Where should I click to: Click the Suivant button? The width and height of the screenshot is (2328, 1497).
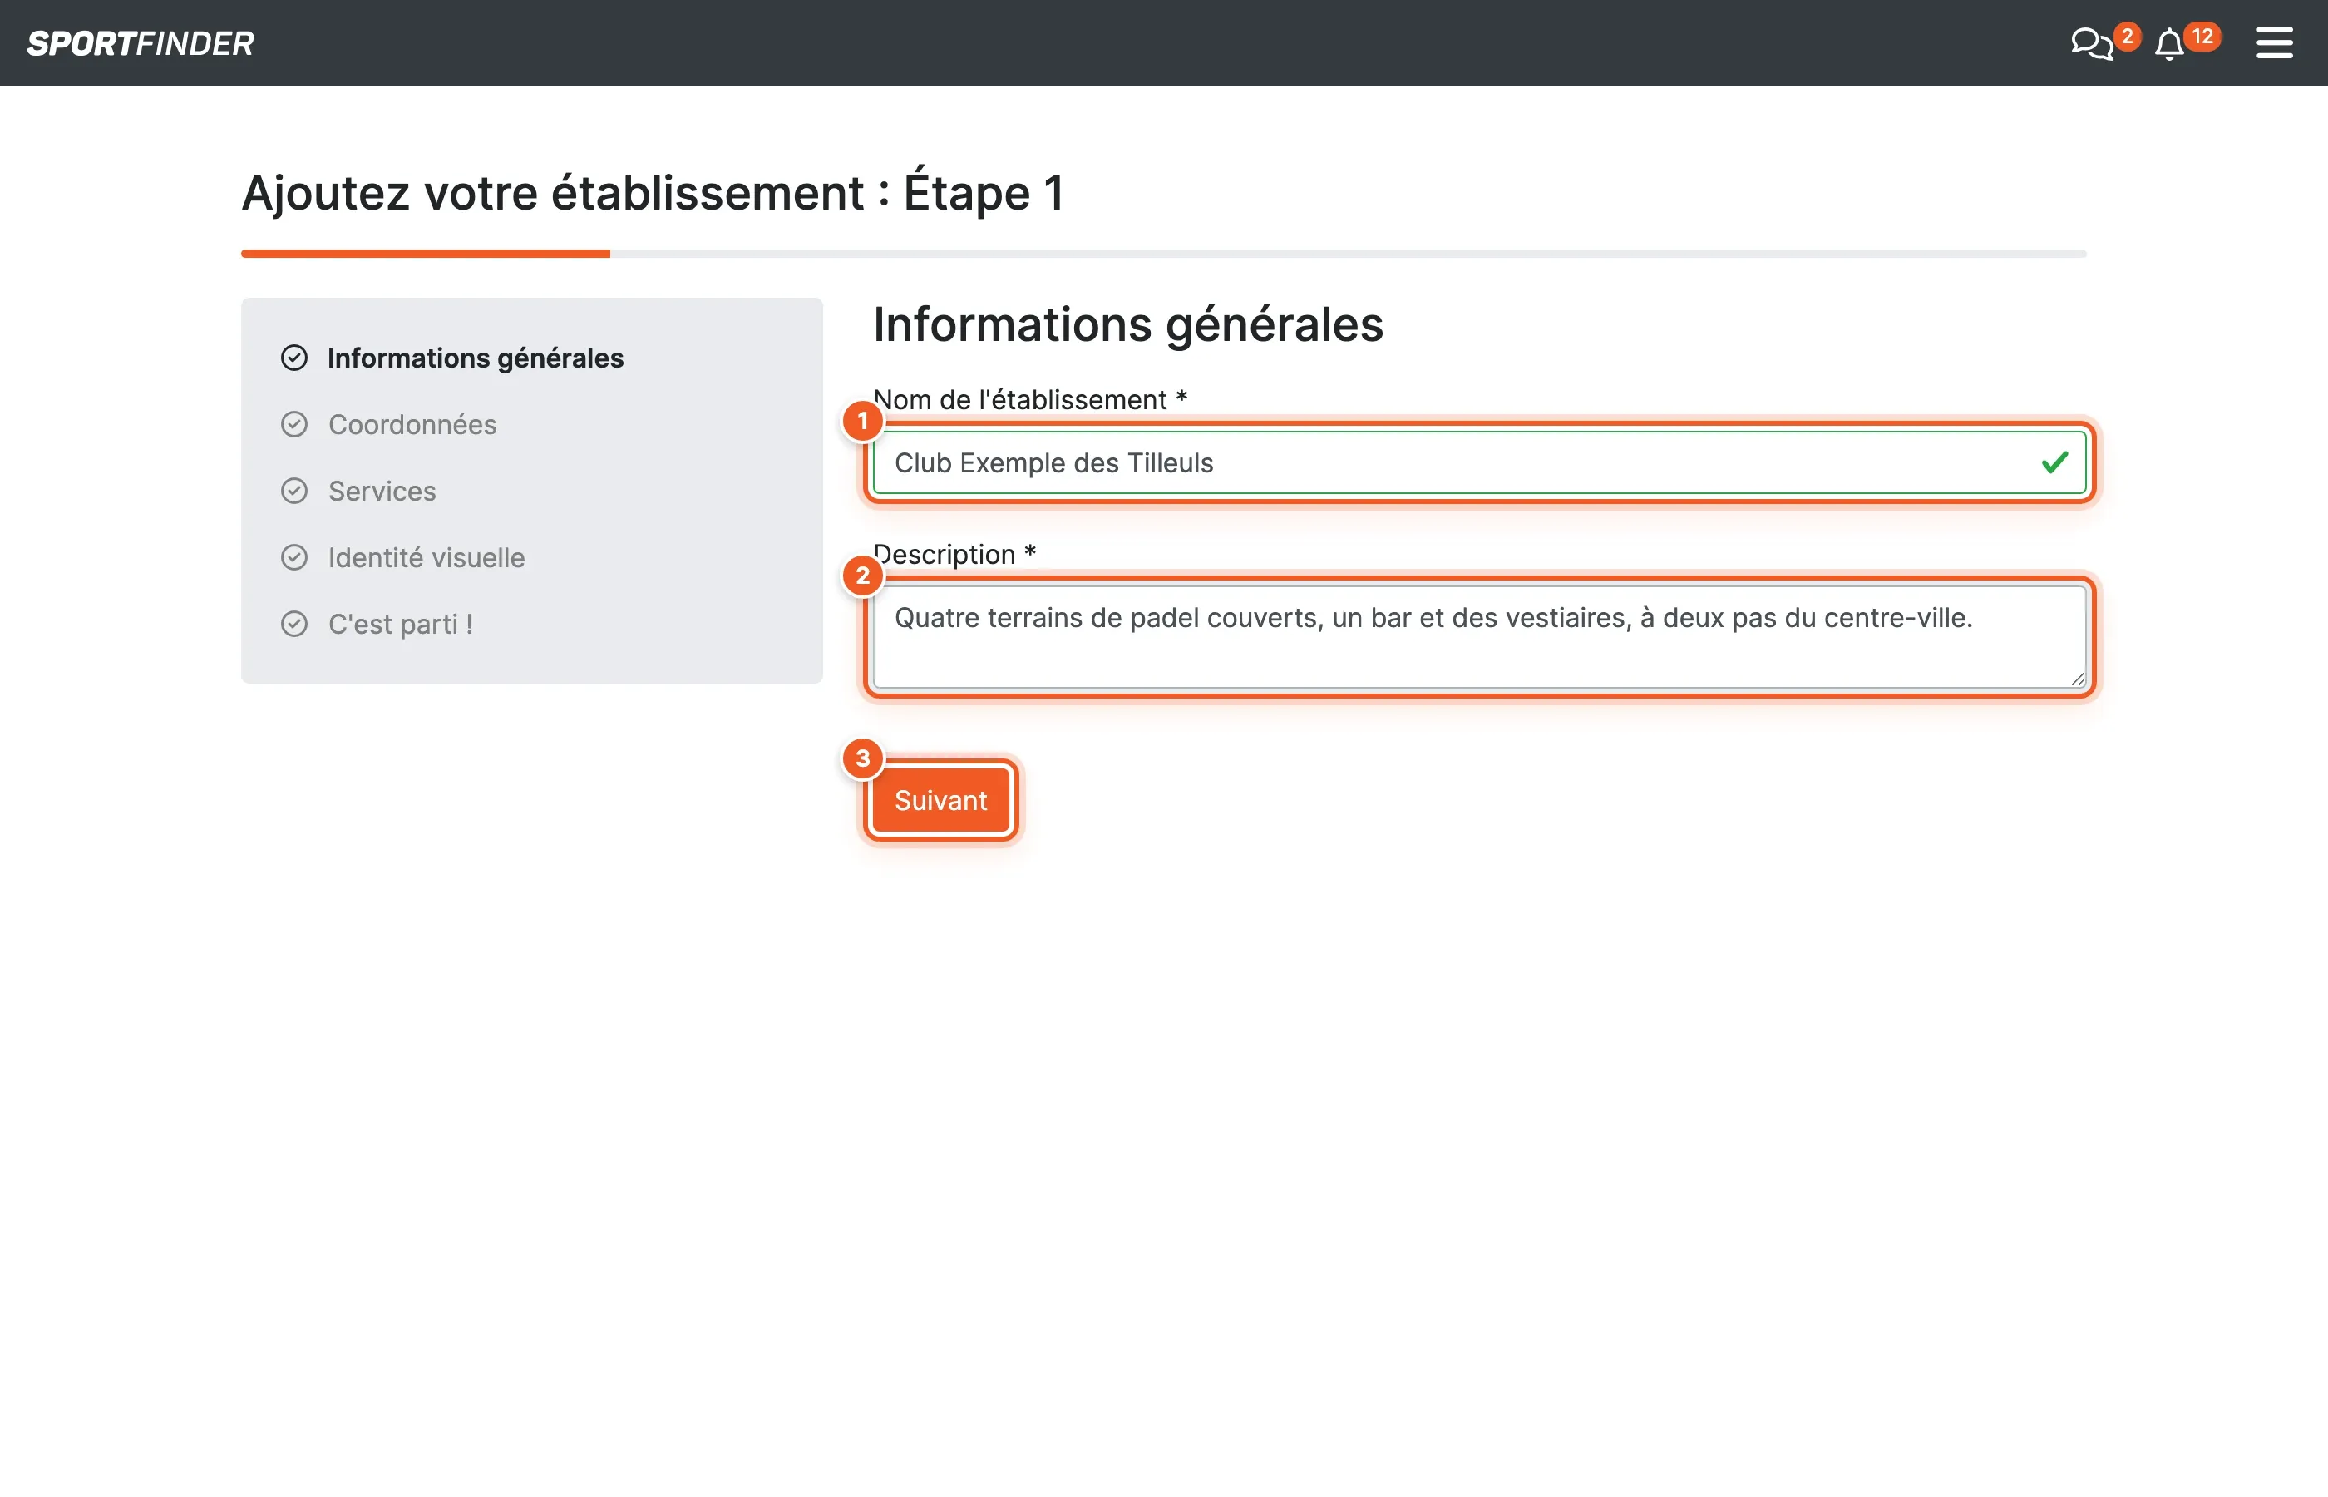[940, 800]
